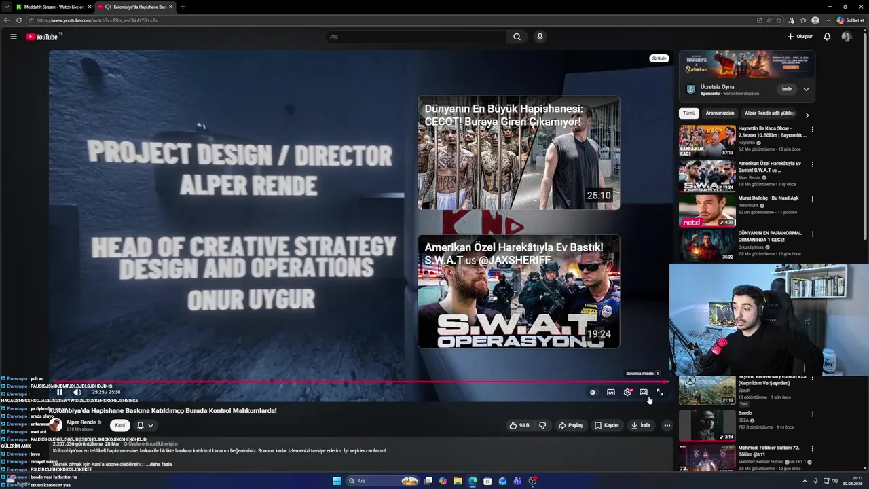This screenshot has height=489, width=869.
Task: Open account avatar menu
Action: tap(846, 37)
